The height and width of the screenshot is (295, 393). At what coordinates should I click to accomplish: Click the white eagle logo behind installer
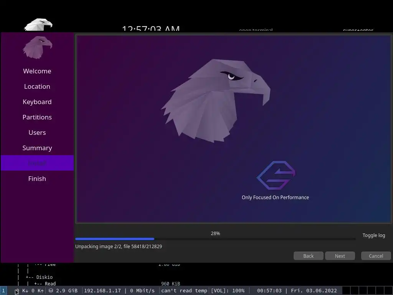(x=38, y=25)
